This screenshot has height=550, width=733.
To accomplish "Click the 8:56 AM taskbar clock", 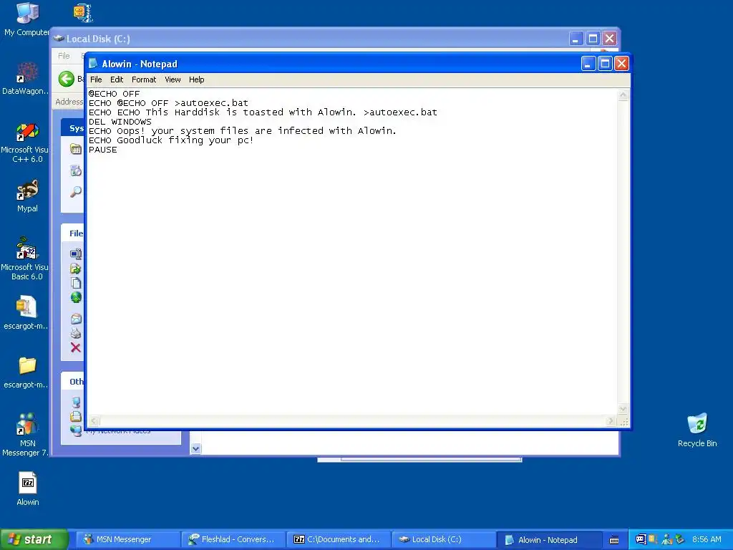I will point(707,539).
